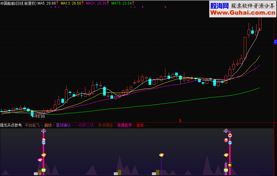Click the 平台起飞 indicator label
Screen dimensions: 277x176
(x=33, y=125)
